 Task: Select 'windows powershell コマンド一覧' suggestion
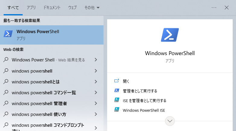point(52,92)
